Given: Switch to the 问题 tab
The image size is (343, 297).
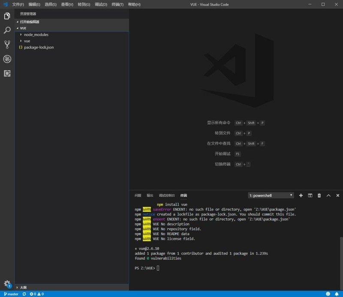Looking at the screenshot, I should [x=137, y=195].
